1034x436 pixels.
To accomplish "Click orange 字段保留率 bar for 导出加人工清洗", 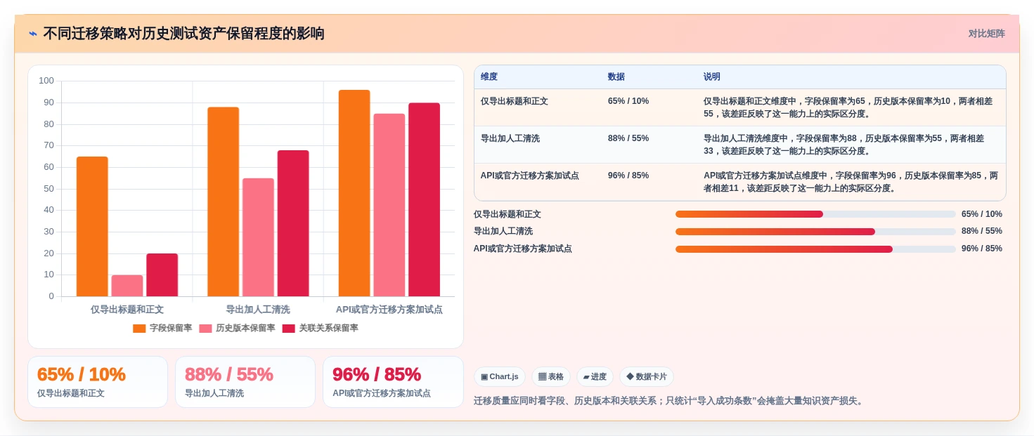I will (223, 202).
